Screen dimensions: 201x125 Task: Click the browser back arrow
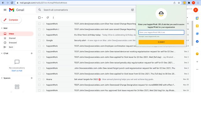pos(3,3)
